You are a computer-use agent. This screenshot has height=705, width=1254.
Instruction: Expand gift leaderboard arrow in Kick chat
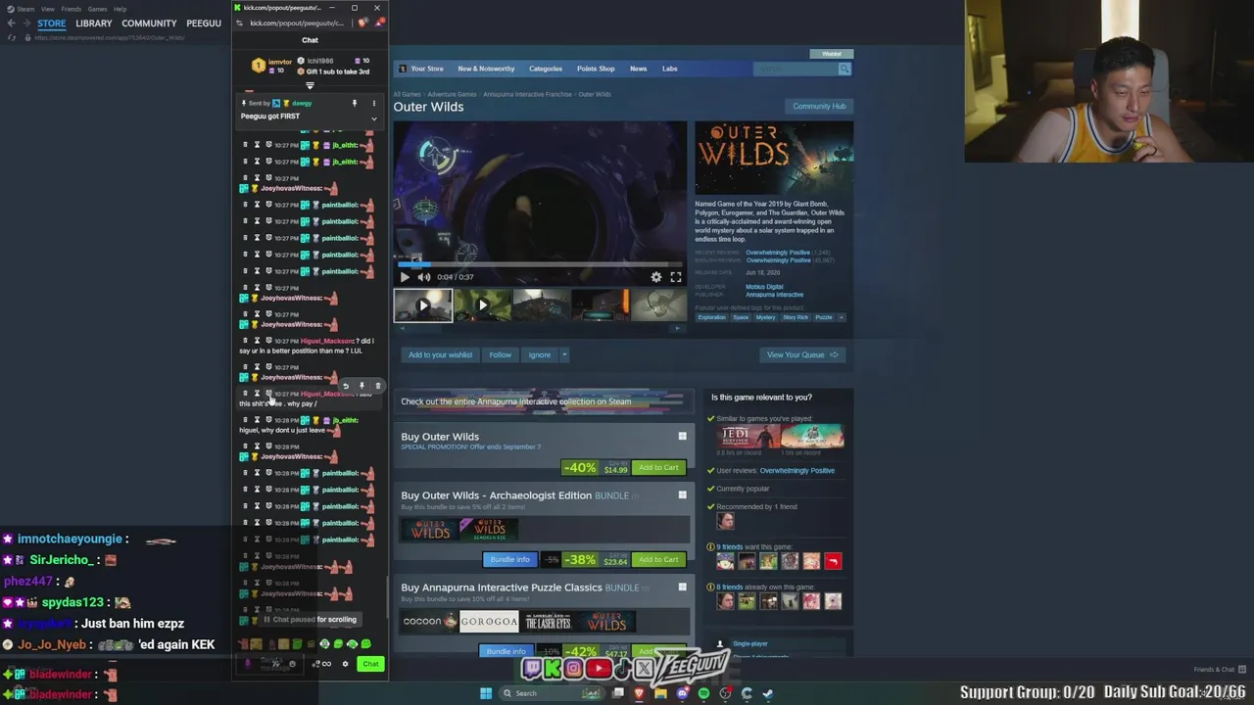[x=310, y=85]
